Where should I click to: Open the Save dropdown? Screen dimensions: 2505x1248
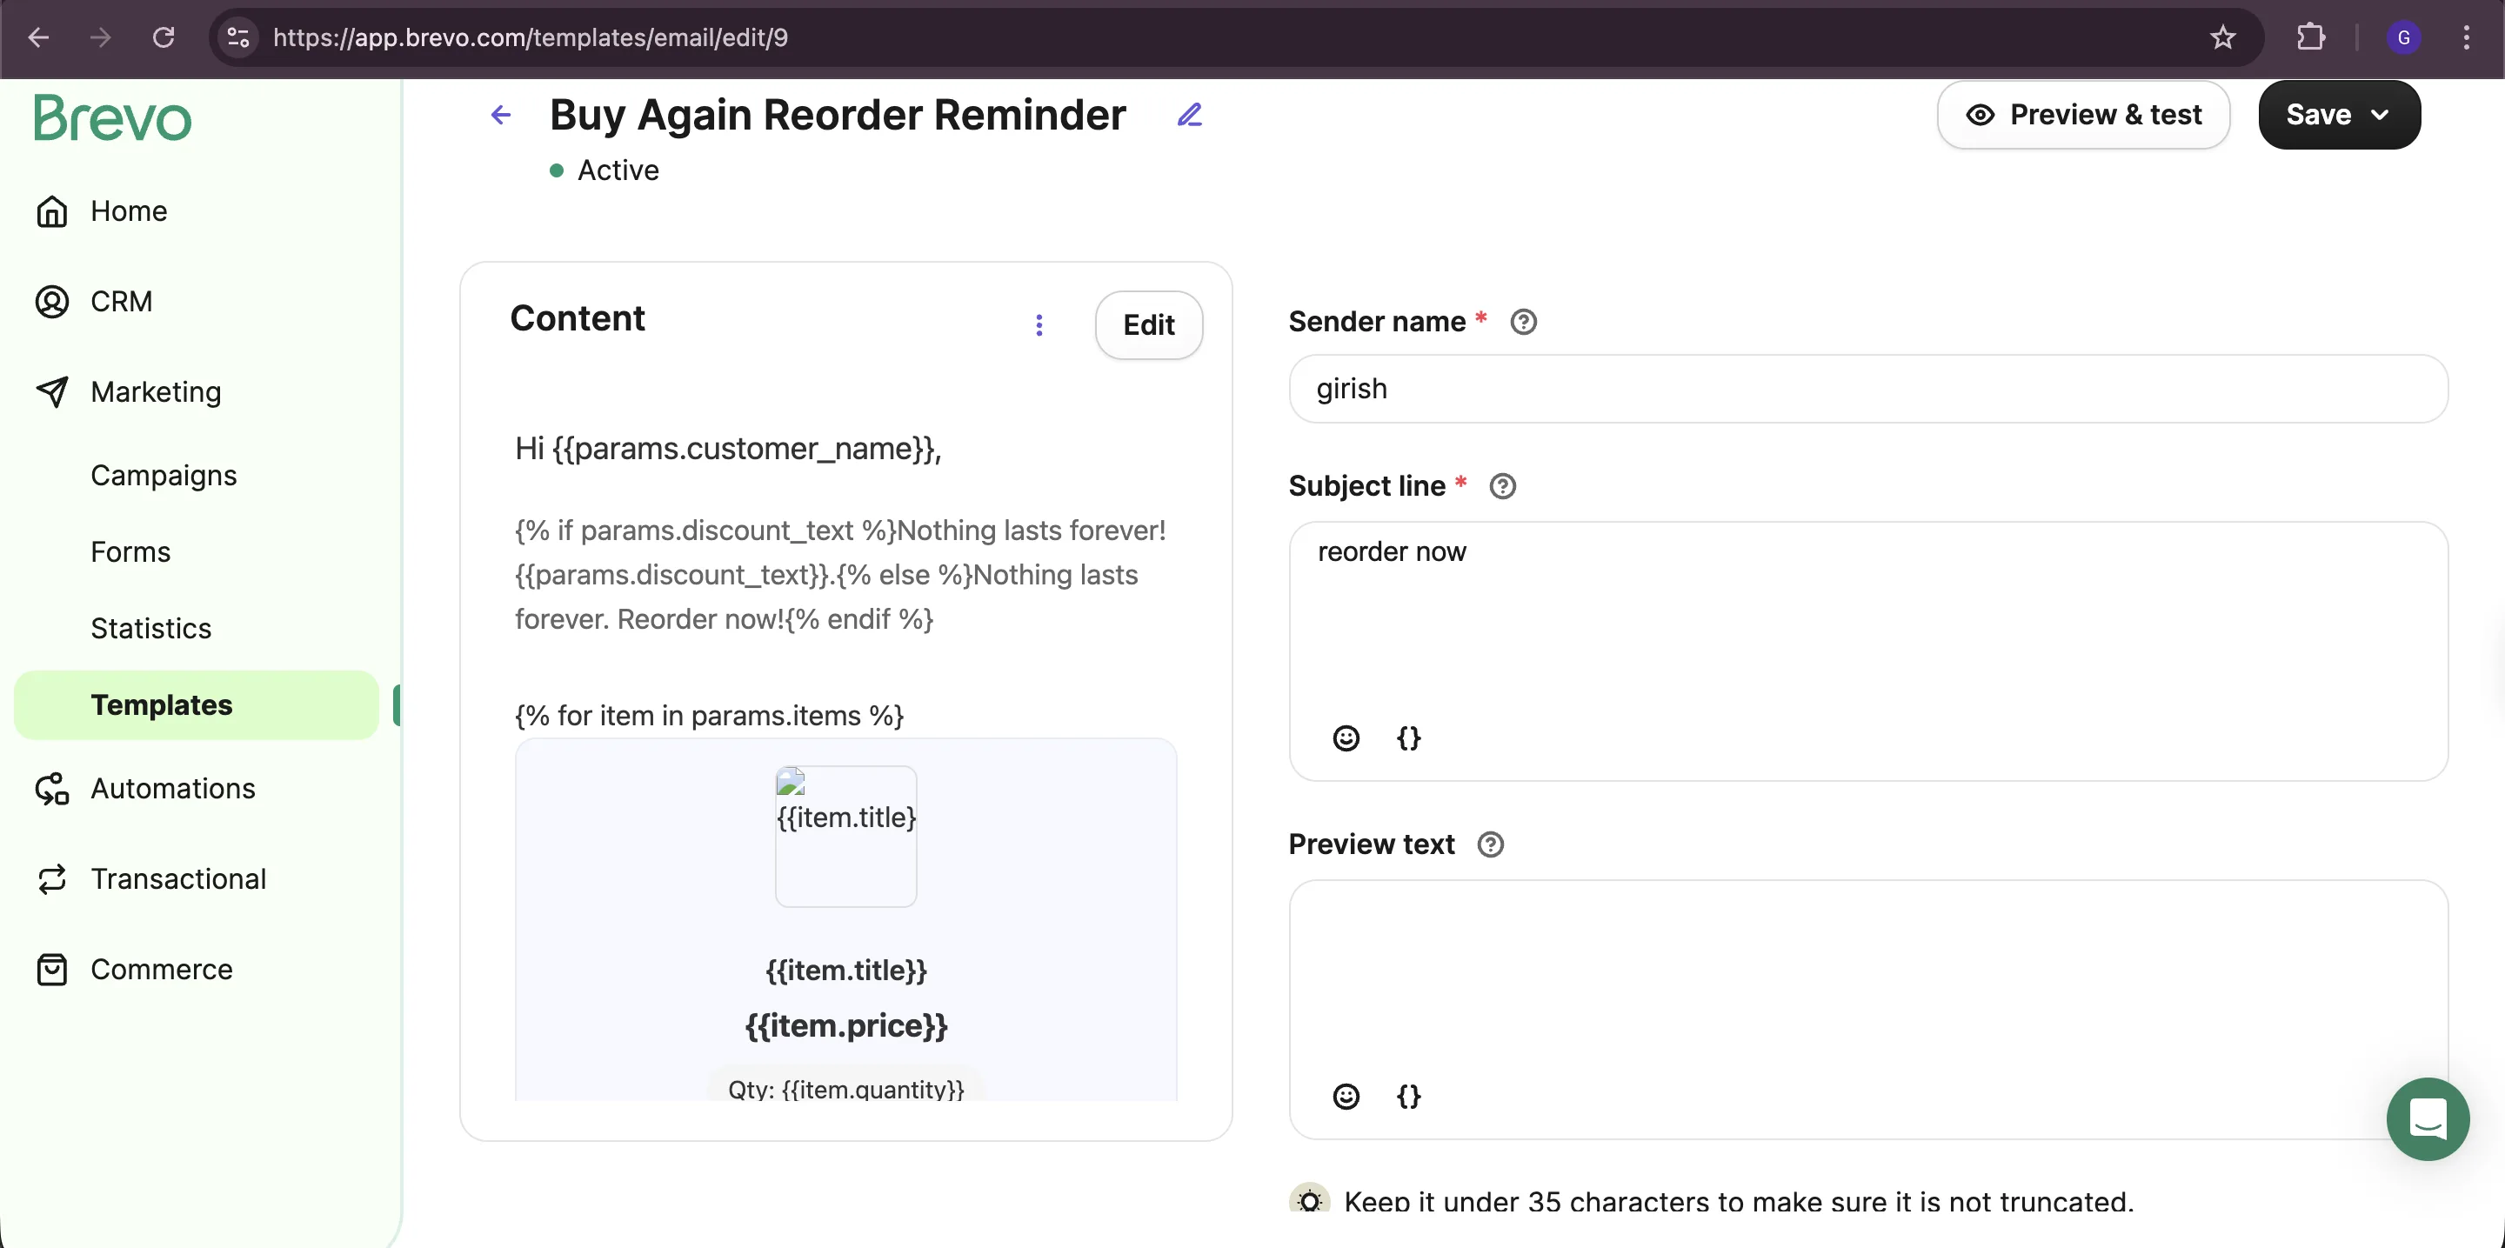click(x=2339, y=115)
